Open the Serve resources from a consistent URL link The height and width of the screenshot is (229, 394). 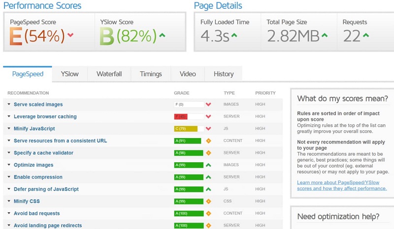coord(60,141)
